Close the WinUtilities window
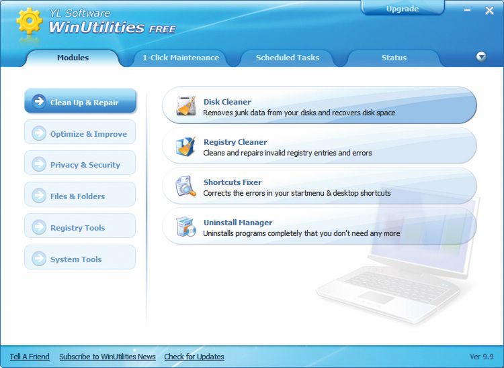 point(489,11)
